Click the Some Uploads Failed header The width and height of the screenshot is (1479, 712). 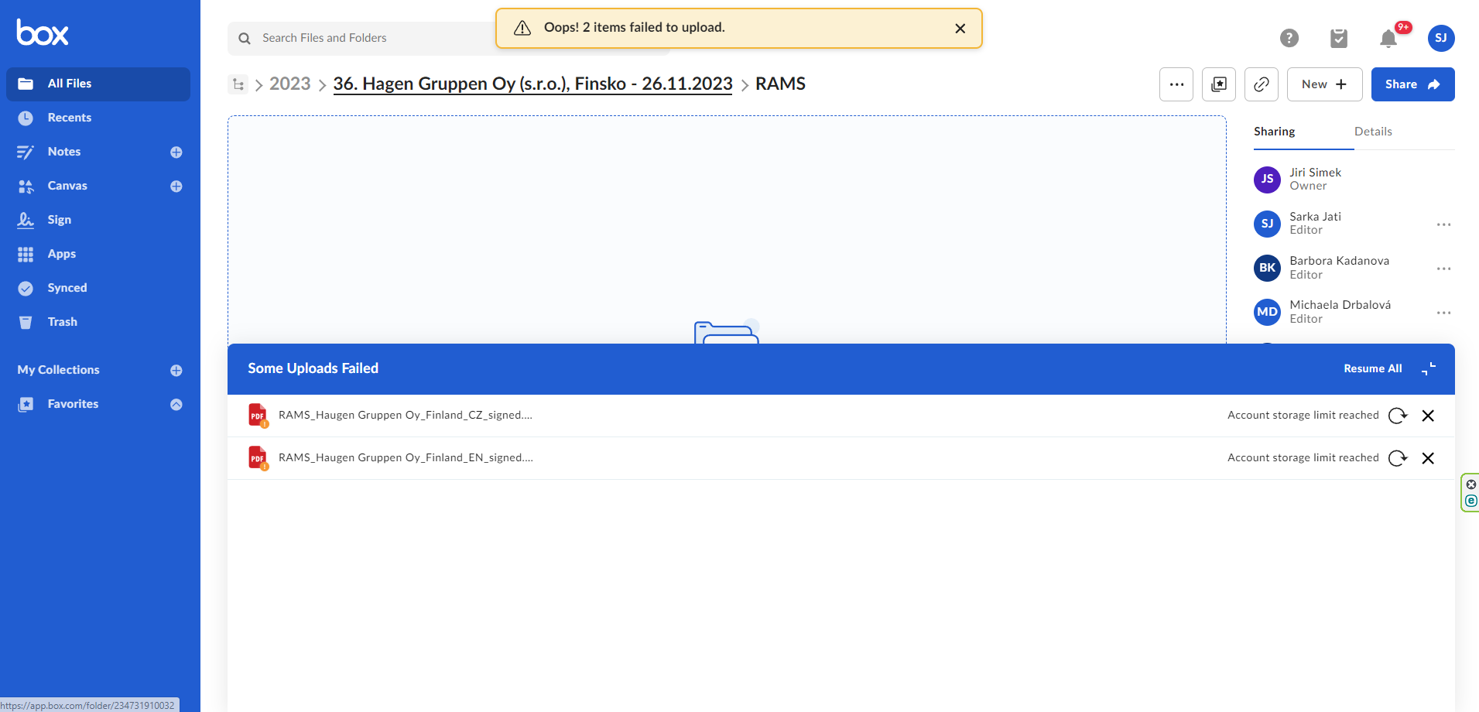tap(313, 368)
